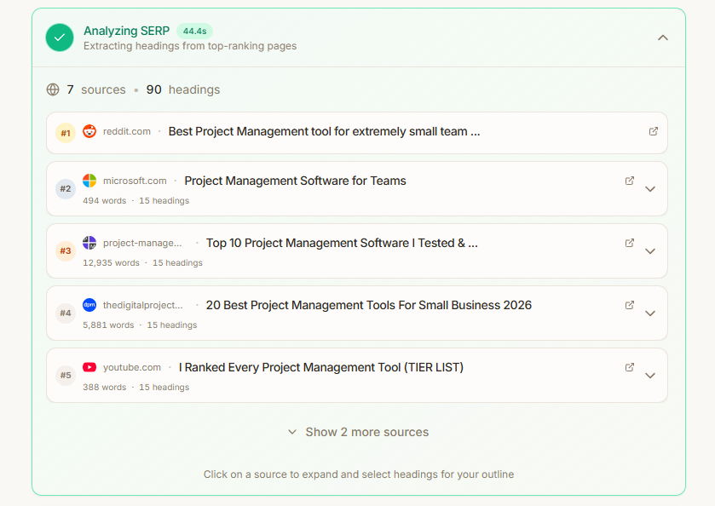Select the #1 rank badge
The width and height of the screenshot is (715, 506).
(66, 133)
